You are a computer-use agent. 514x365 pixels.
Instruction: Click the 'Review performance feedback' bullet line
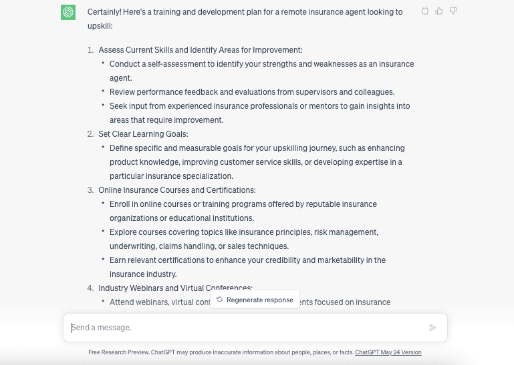tap(252, 92)
